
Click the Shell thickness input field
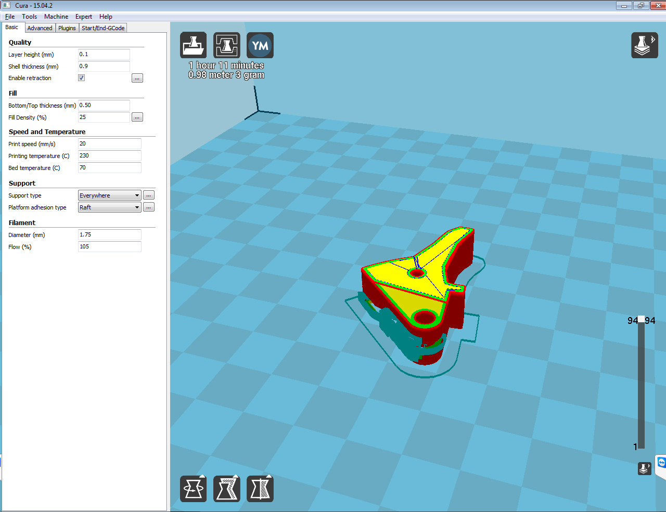pyautogui.click(x=104, y=67)
